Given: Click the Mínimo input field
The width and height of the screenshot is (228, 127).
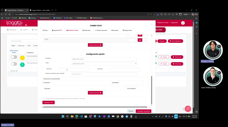Looking at the screenshot, I should click(x=74, y=70).
